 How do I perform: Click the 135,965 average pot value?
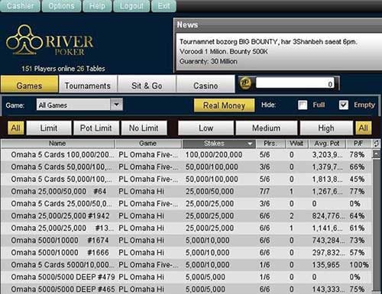pyautogui.click(x=326, y=265)
